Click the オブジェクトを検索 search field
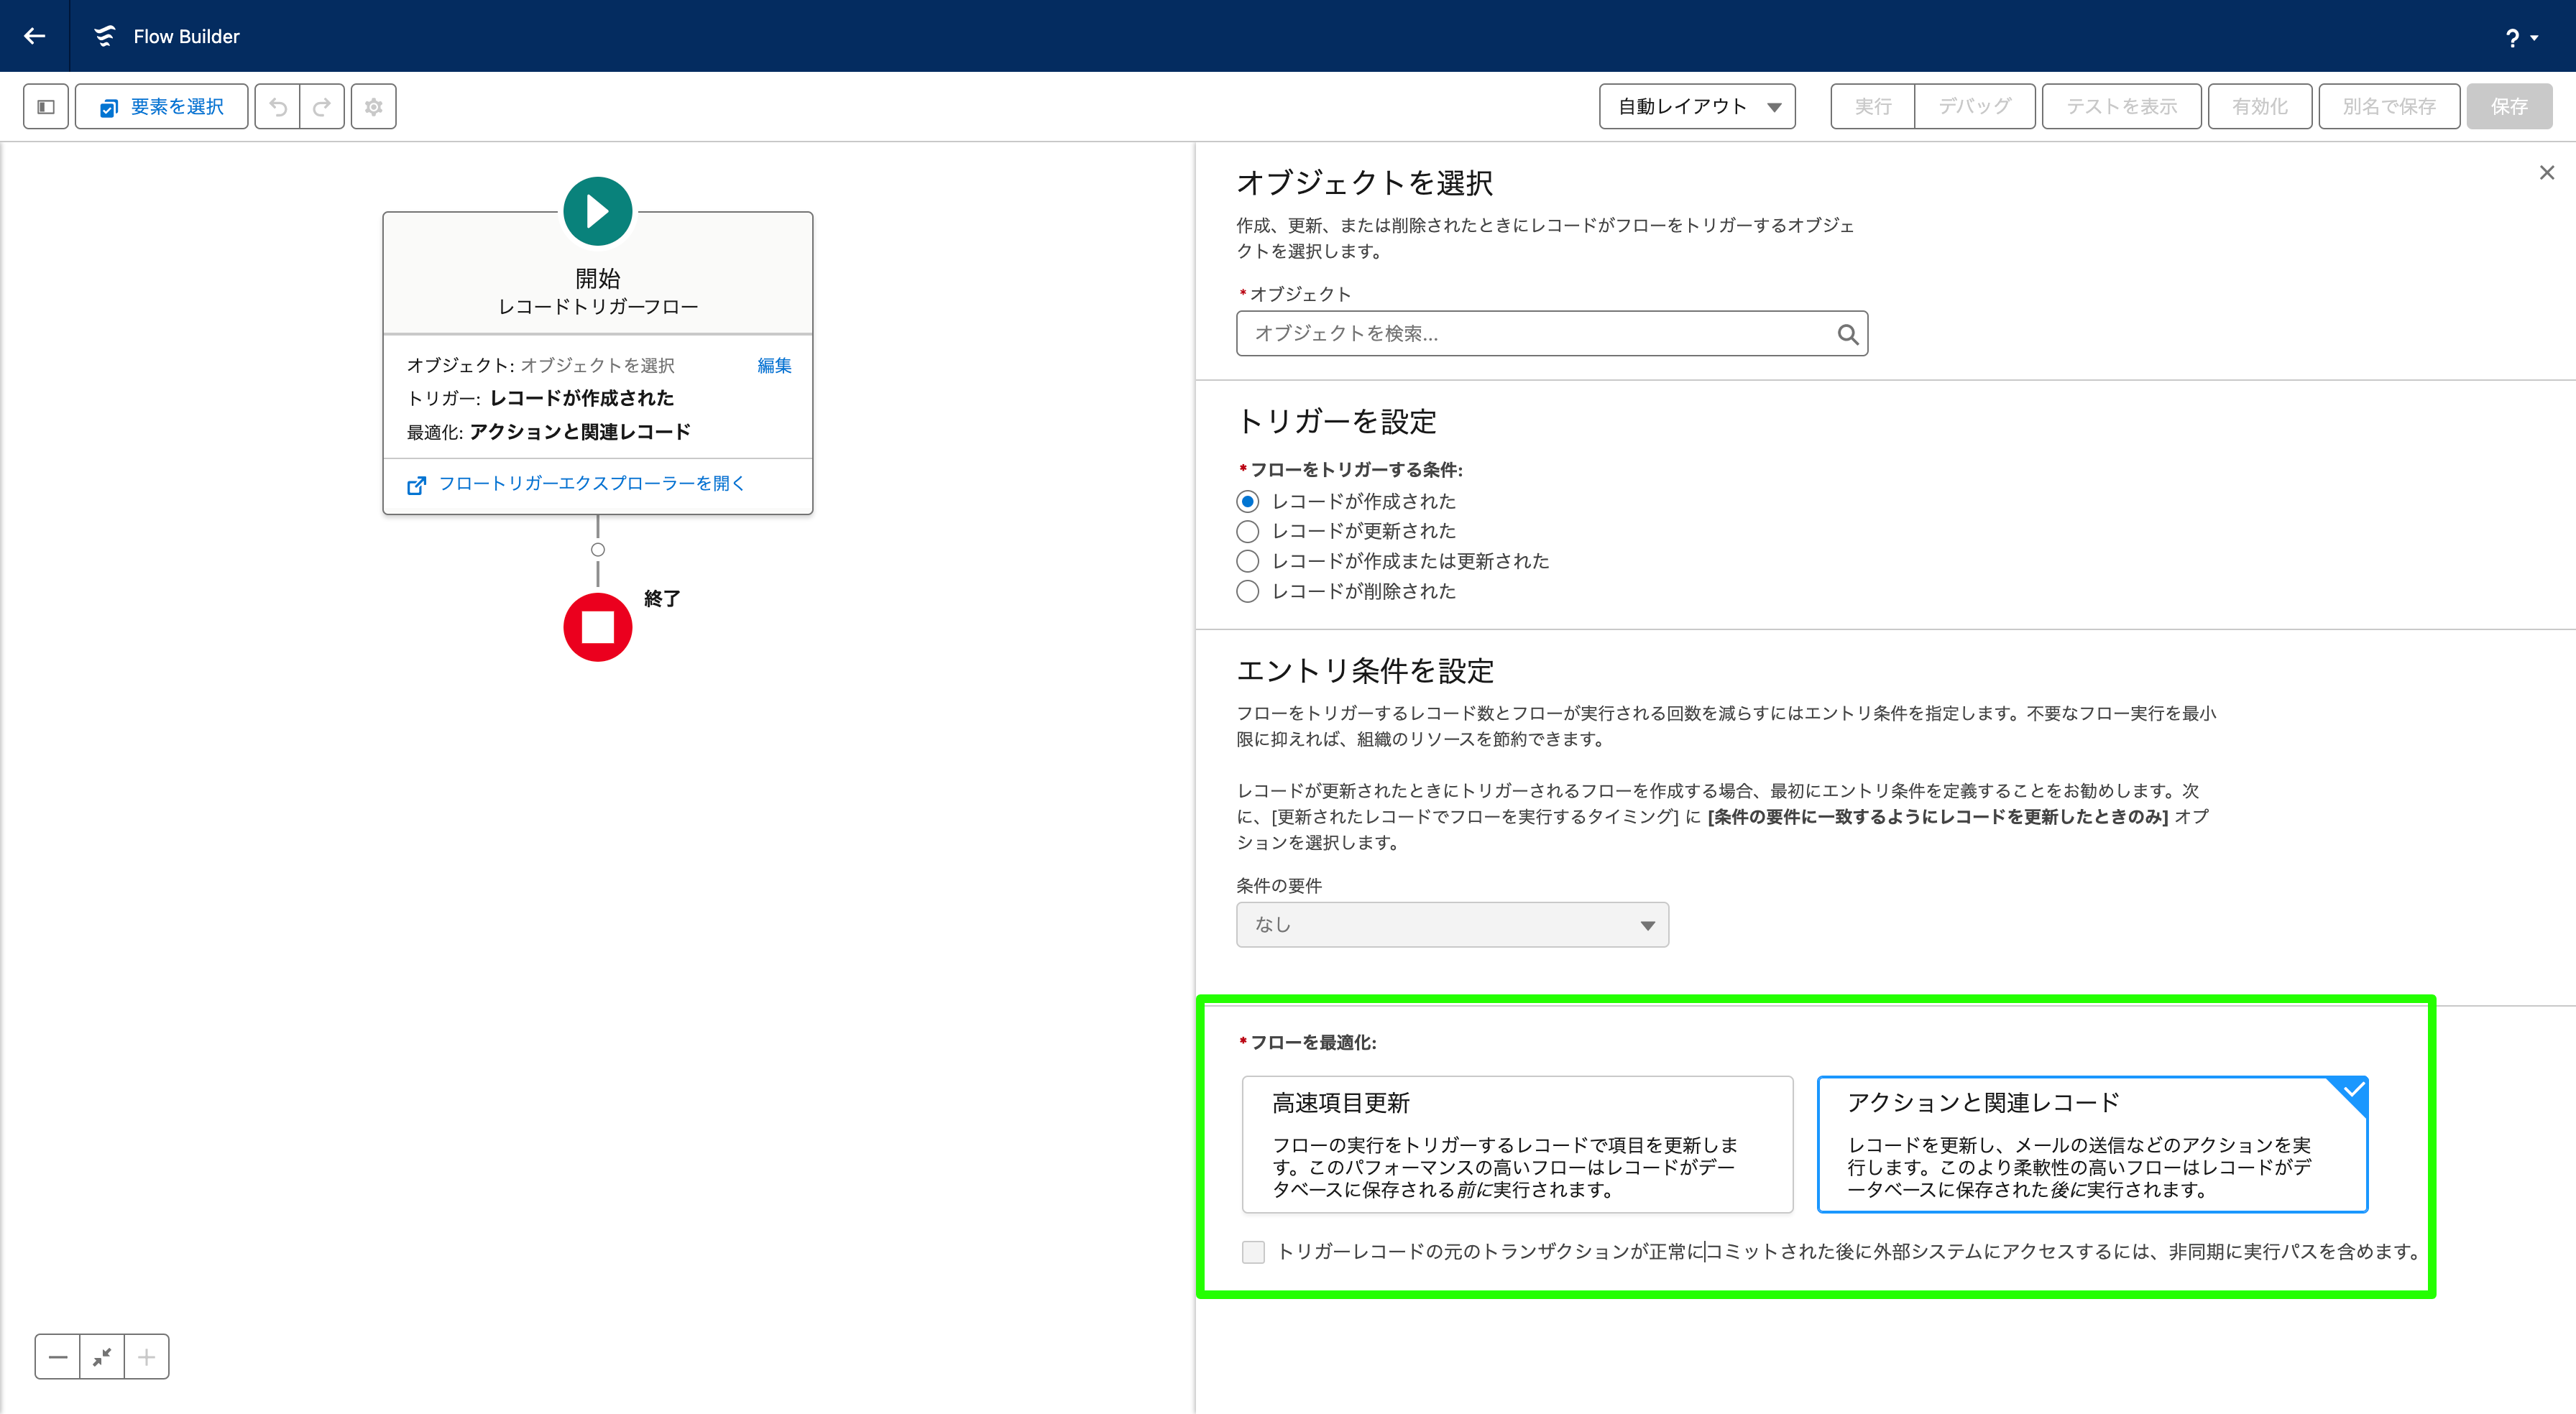The image size is (2576, 1414). tap(1540, 333)
